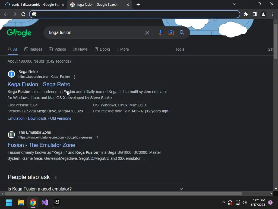Open the tab search dropdown arrow
This screenshot has height=209, width=278.
pyautogui.click(x=234, y=4)
